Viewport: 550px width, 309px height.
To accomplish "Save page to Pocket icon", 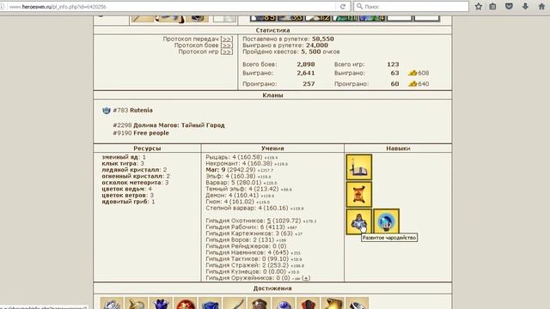I will pyautogui.click(x=509, y=6).
